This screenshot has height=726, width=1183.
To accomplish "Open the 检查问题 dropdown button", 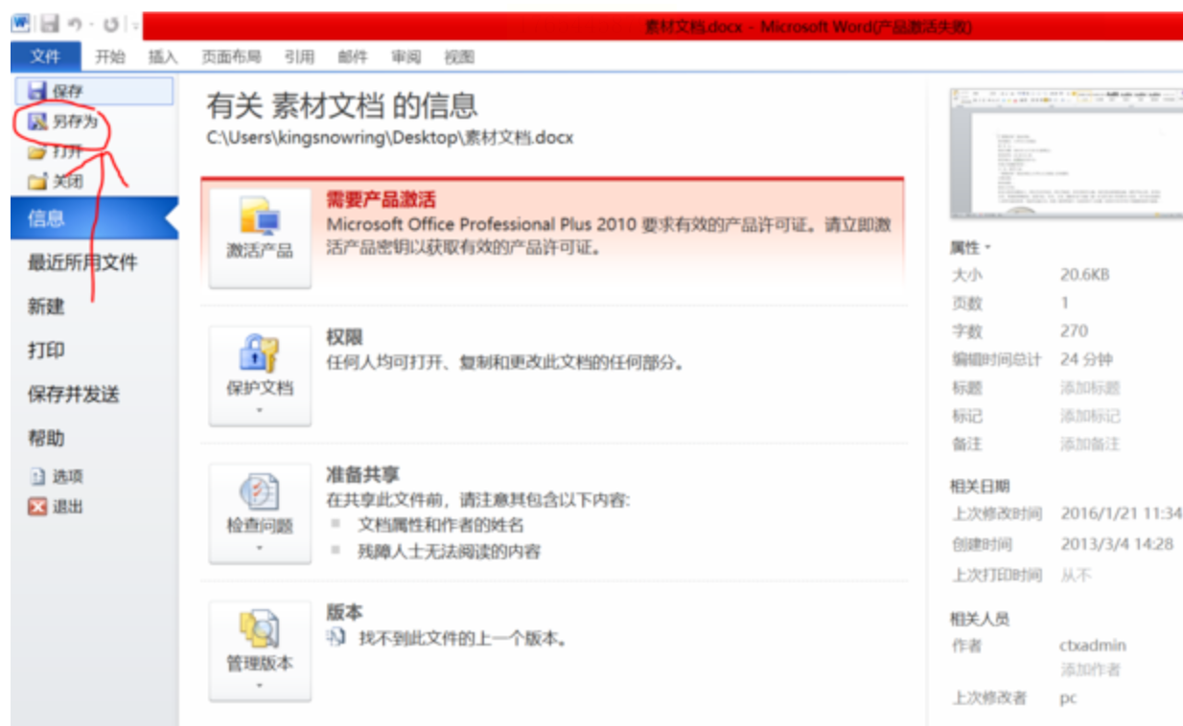I will click(260, 513).
